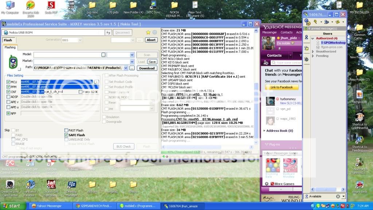Click the Link to Facebook button
This screenshot has width=373, height=210.
[282, 87]
